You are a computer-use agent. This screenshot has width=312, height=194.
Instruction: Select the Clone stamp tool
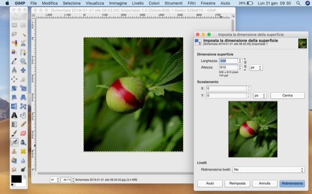pyautogui.click(x=14, y=151)
